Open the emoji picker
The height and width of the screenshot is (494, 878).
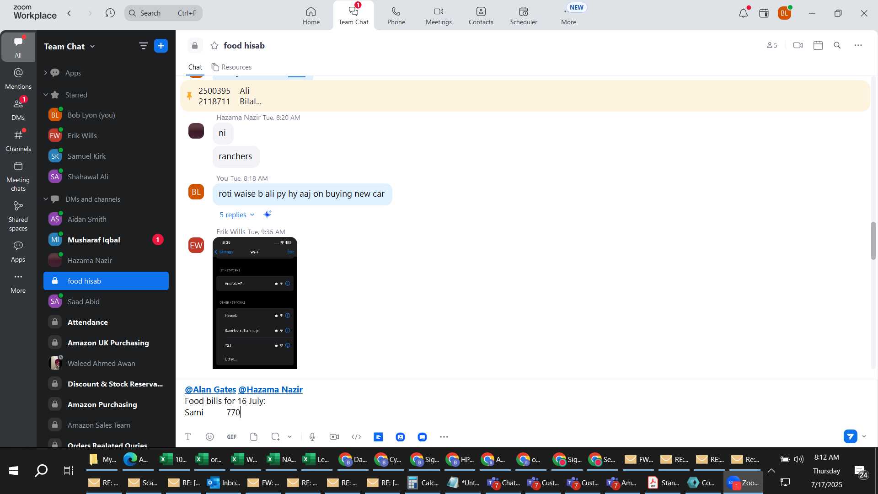click(210, 437)
